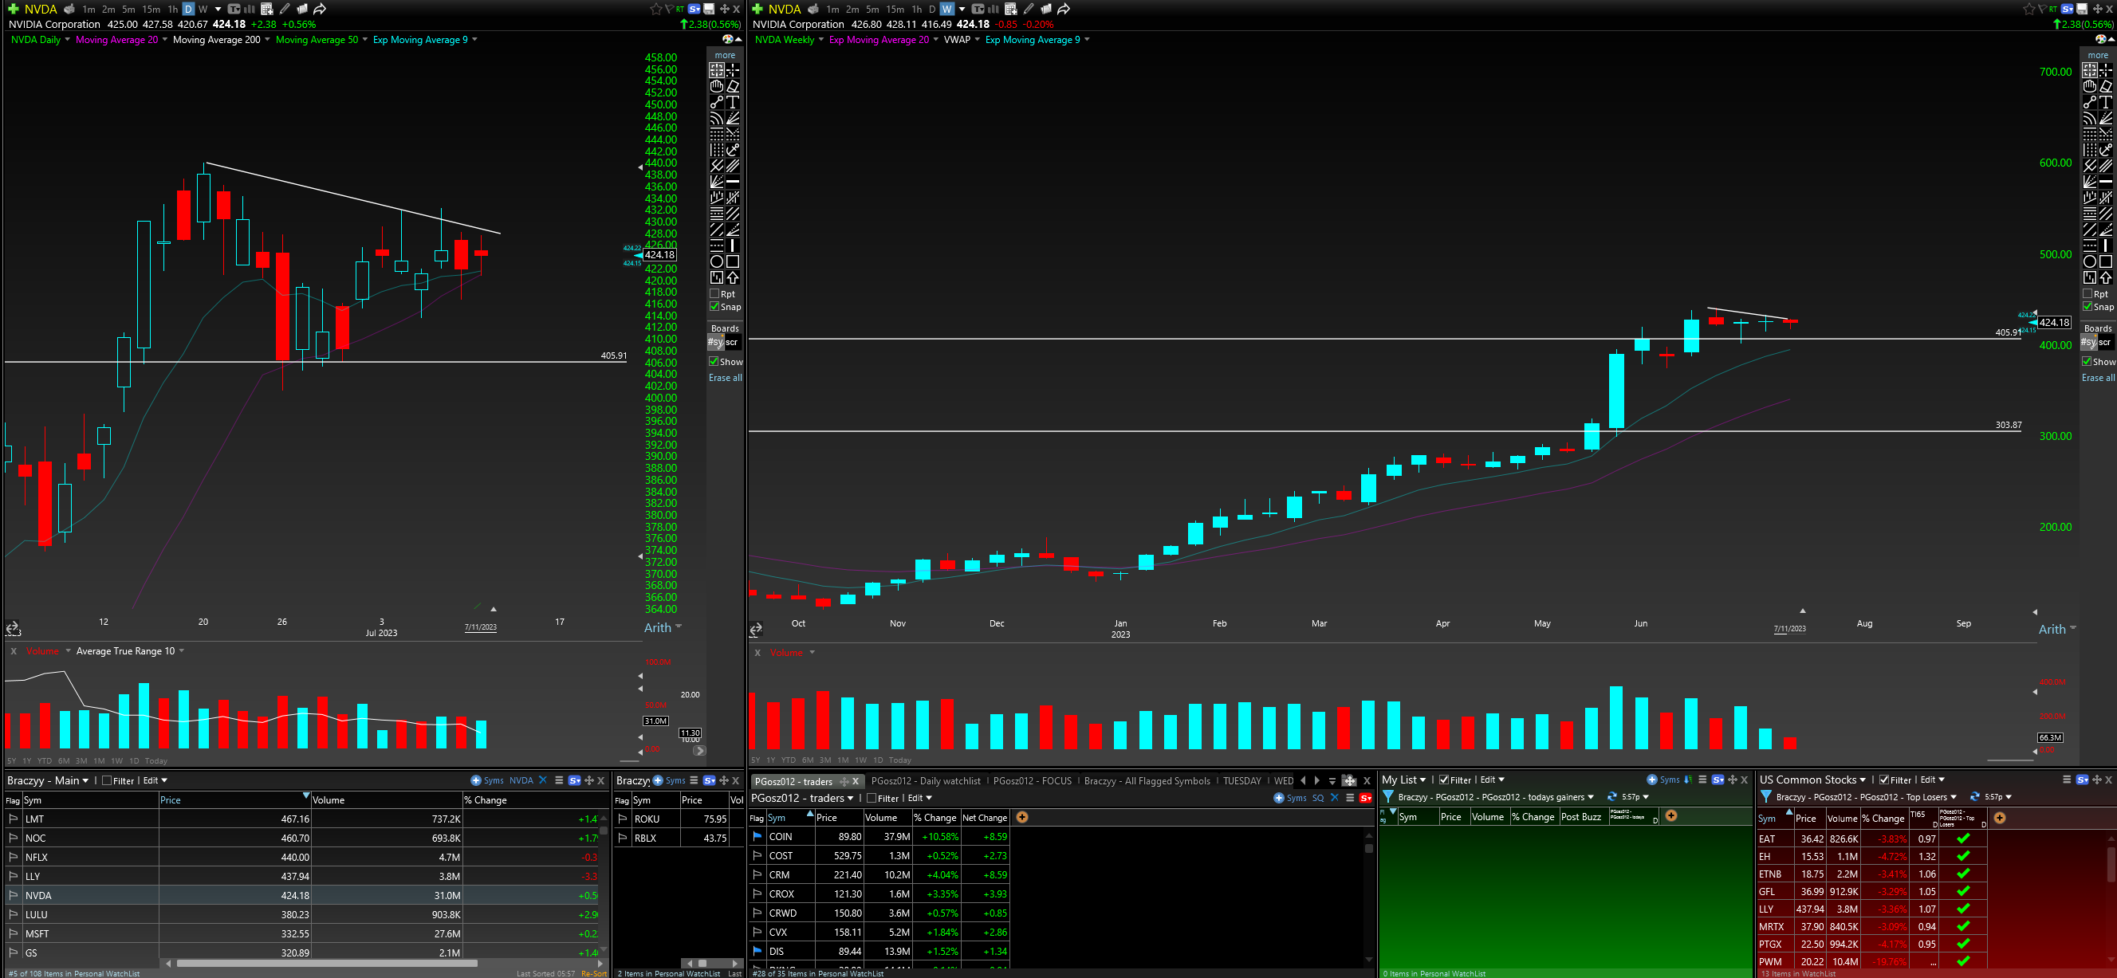Uncheck the Snap checkbox in drawing panel
Image resolution: width=2117 pixels, height=978 pixels.
click(714, 307)
